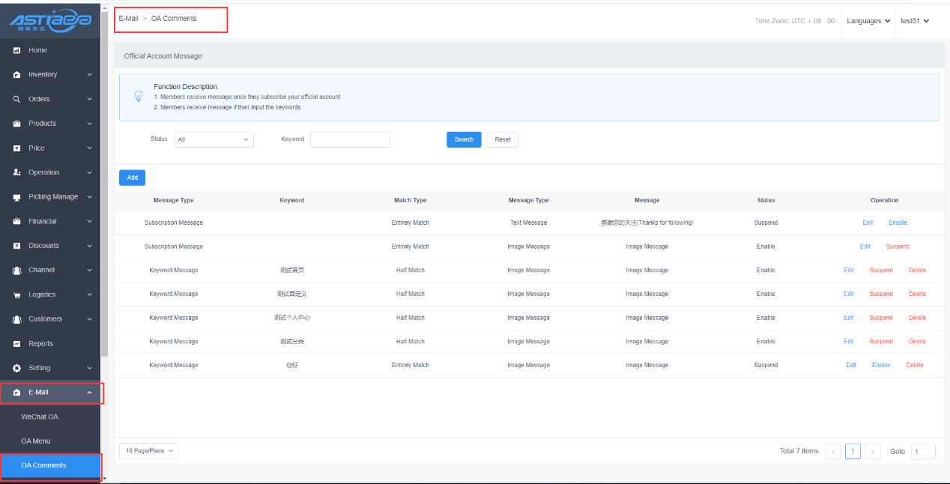Viewport: 950px width, 484px height.
Task: Click the Home icon in sidebar
Action: 16,50
